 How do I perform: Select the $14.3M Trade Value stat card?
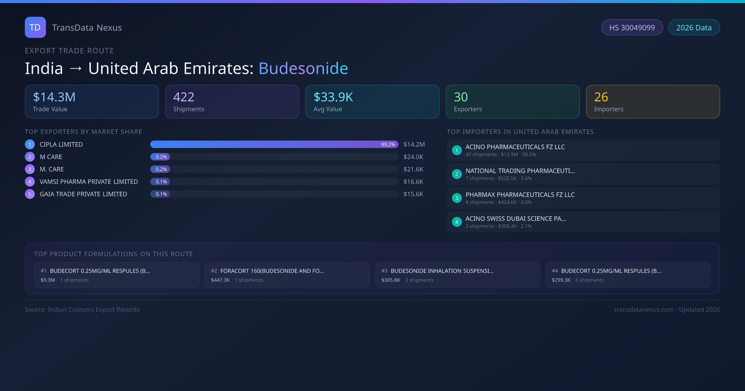(92, 101)
